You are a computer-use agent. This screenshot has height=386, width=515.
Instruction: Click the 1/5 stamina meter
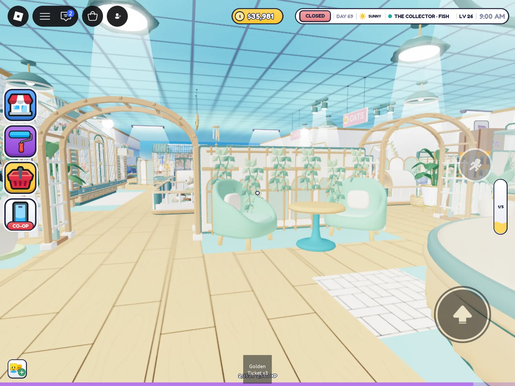(501, 207)
